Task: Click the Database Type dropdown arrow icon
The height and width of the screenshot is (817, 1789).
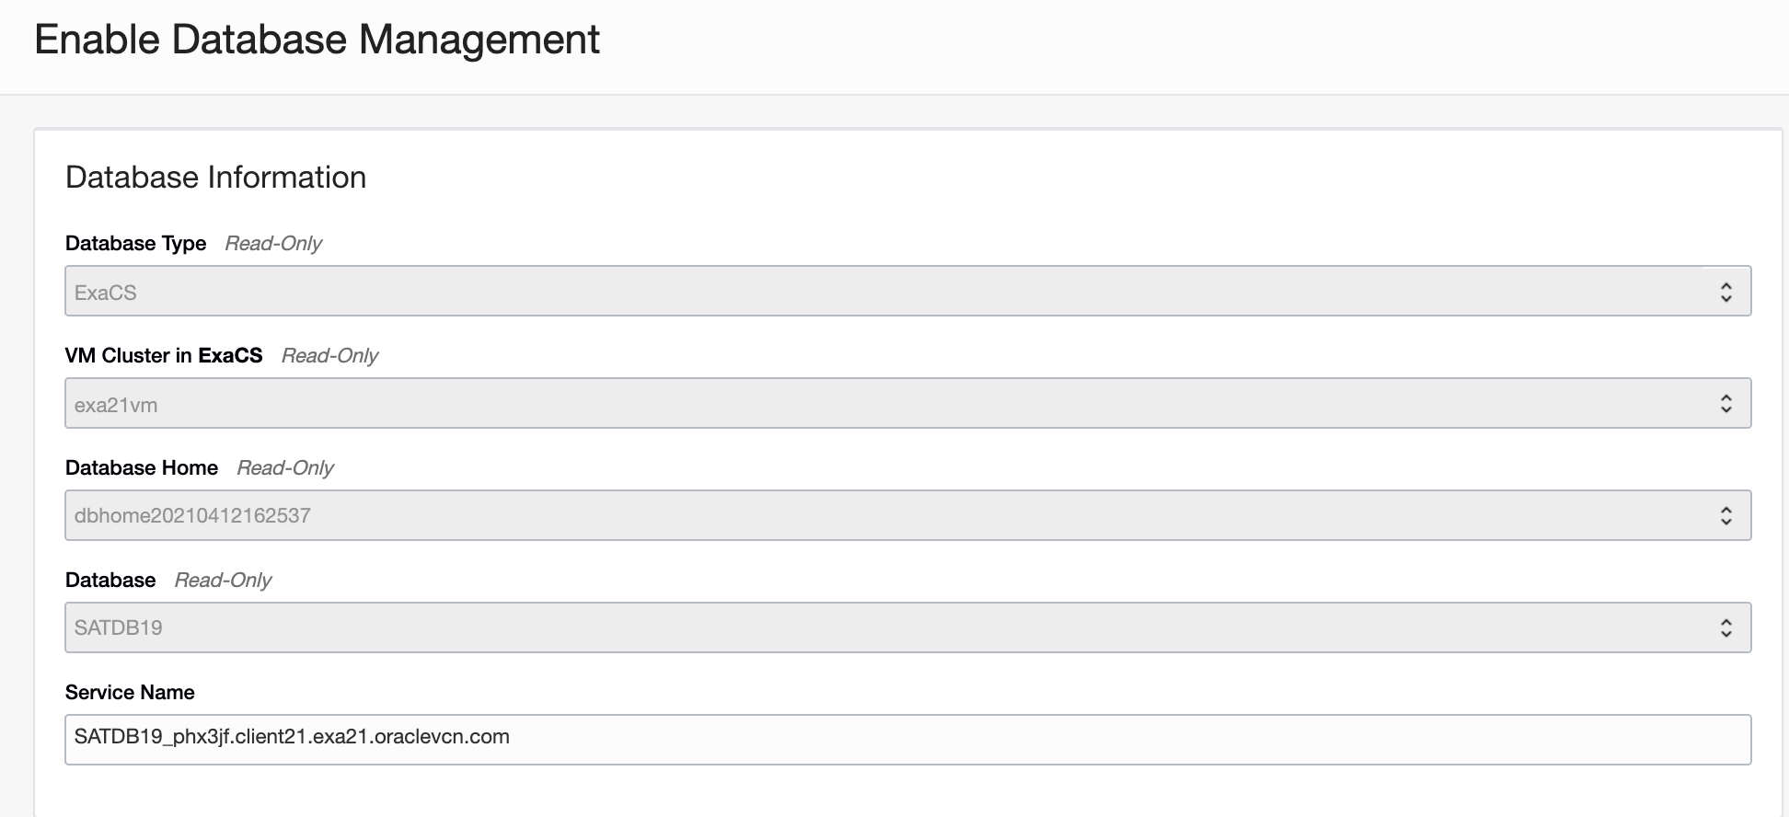Action: [1726, 292]
